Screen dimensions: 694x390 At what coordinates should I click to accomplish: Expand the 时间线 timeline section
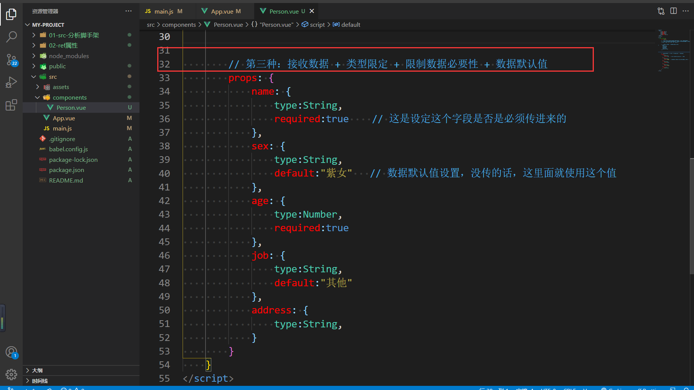(81, 381)
